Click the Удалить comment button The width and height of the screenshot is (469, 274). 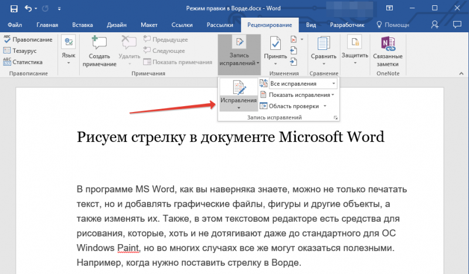129,51
